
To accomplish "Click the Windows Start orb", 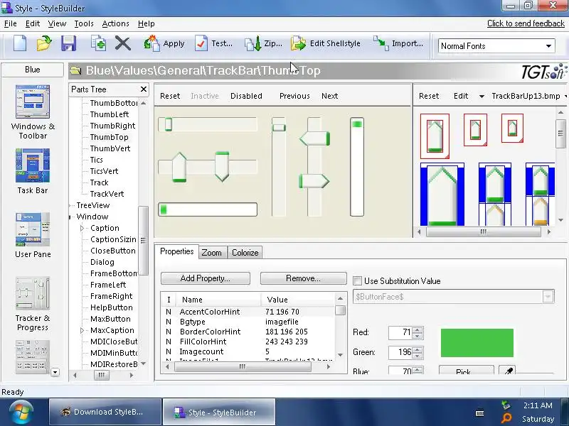I will 21,413.
